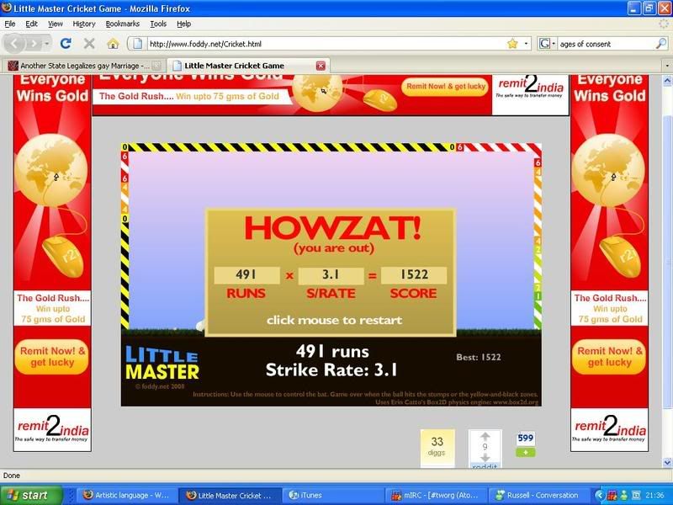Click the remit2india logo in left ad
This screenshot has width=673, height=505.
52,429
